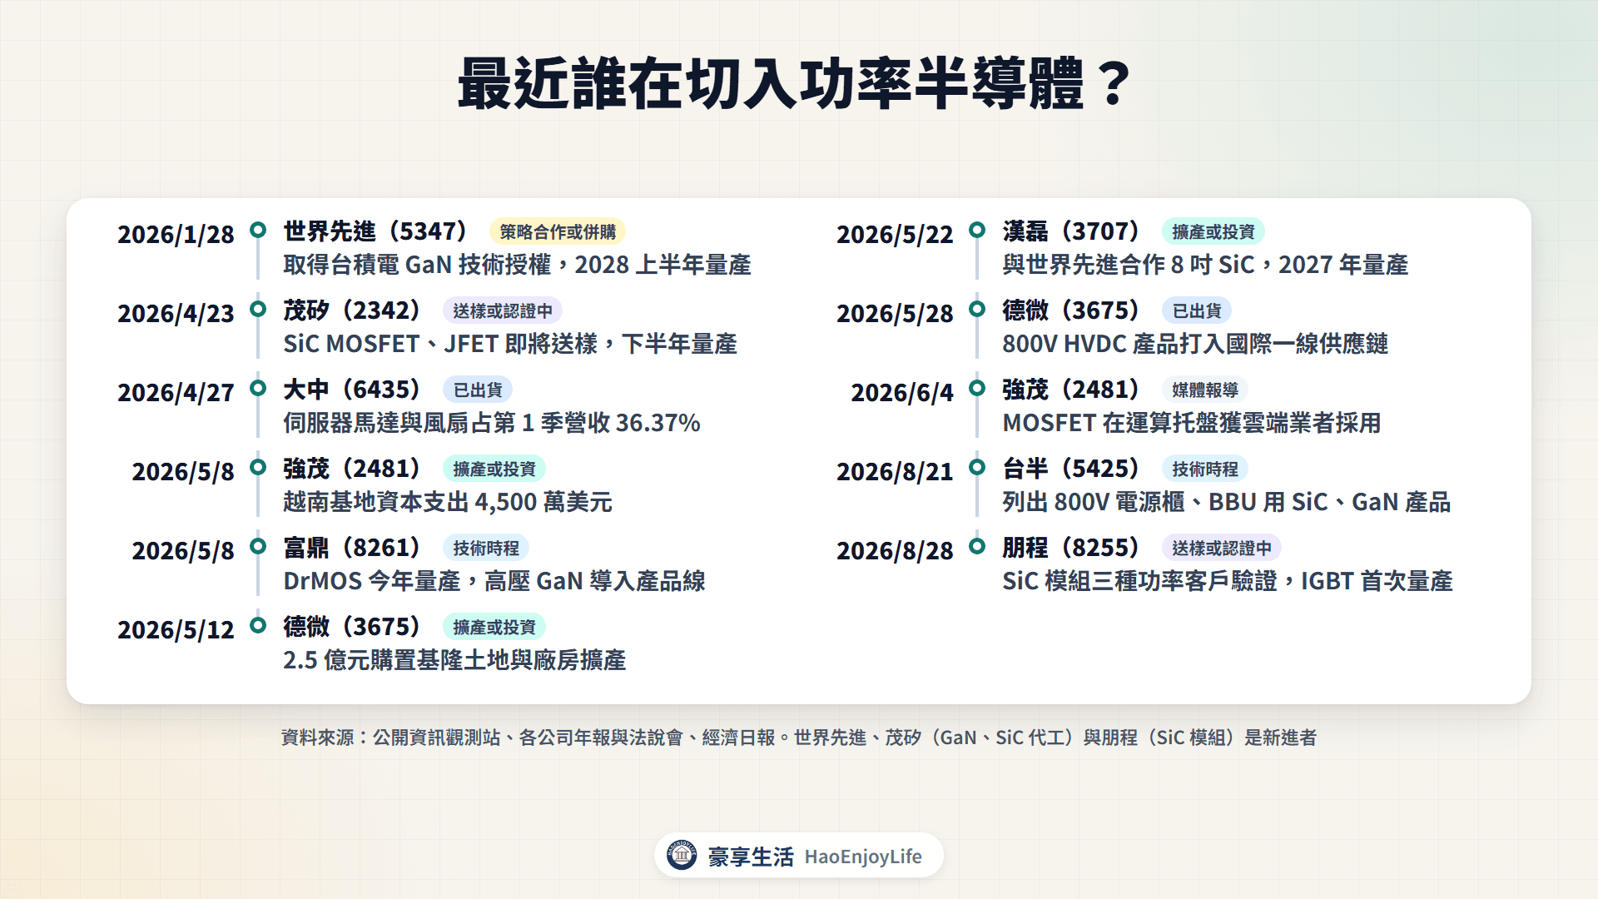
Task: Click the date 2026/4/23
Action: pyautogui.click(x=176, y=314)
